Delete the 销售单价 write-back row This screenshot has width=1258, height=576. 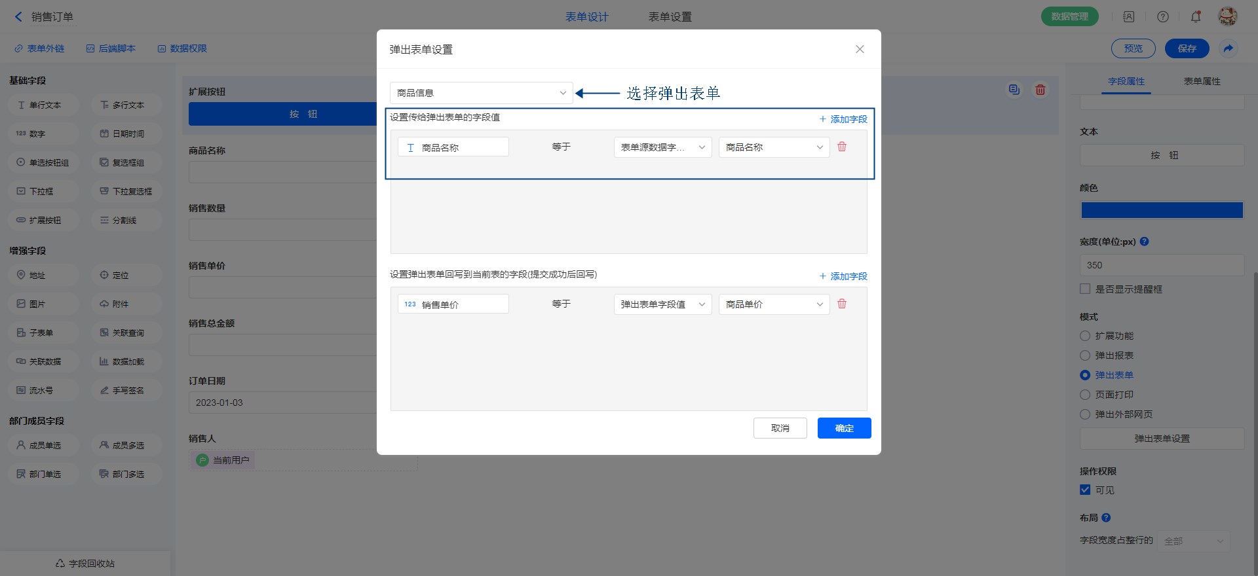click(842, 304)
